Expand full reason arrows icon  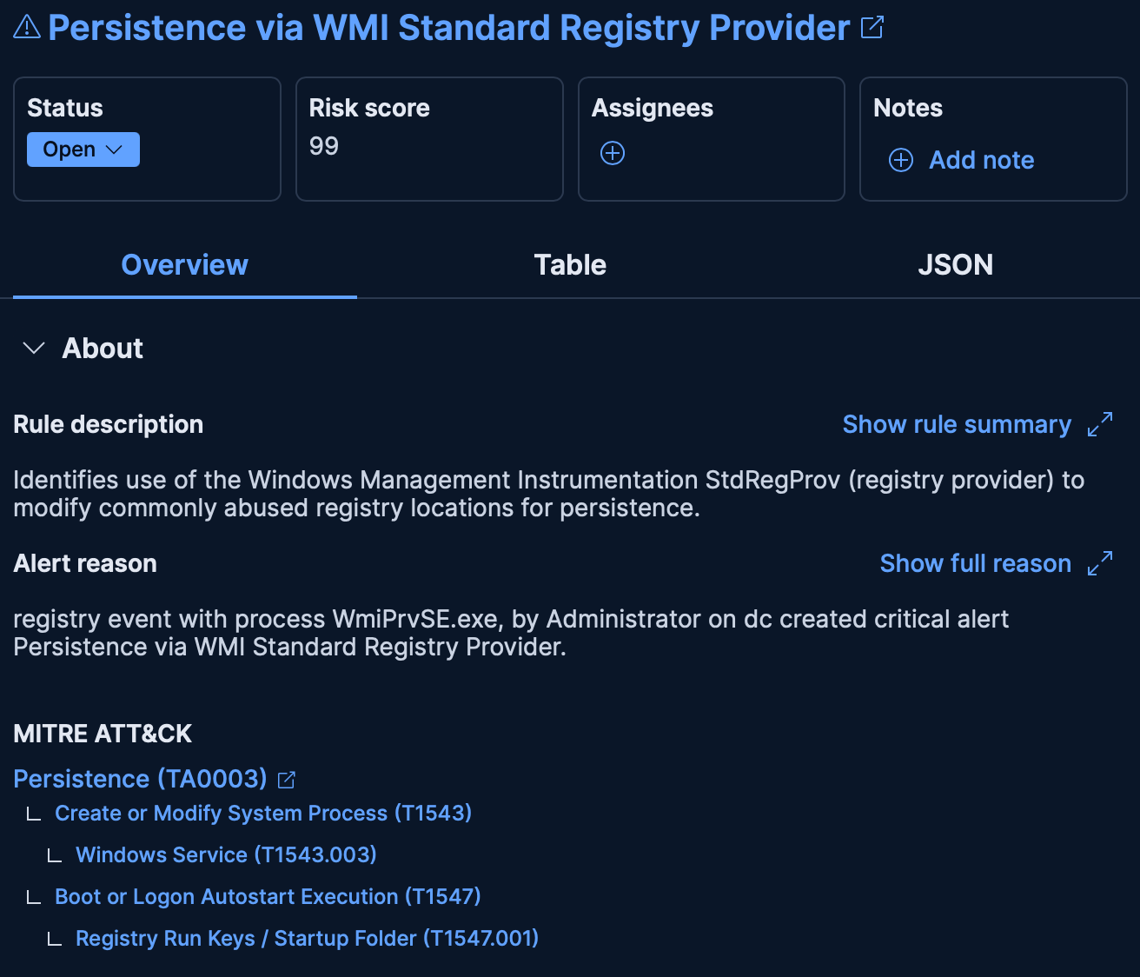(1100, 563)
